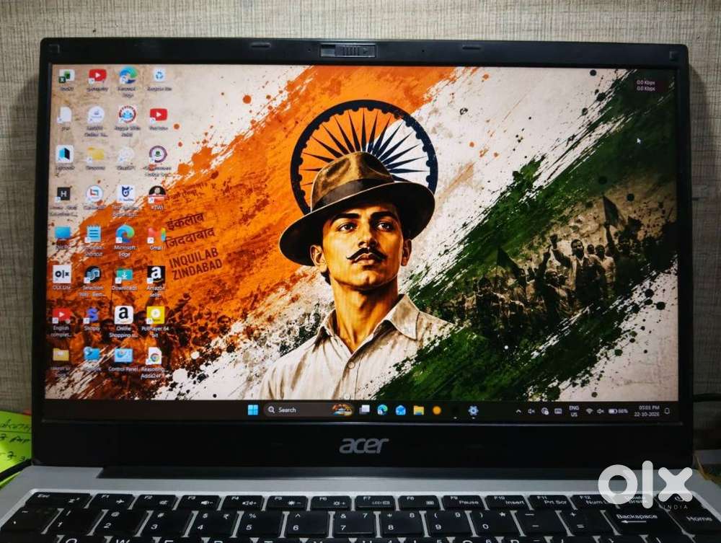Viewport: 721px width, 543px height.
Task: Open the black H app desktop shortcut
Action: point(63,201)
